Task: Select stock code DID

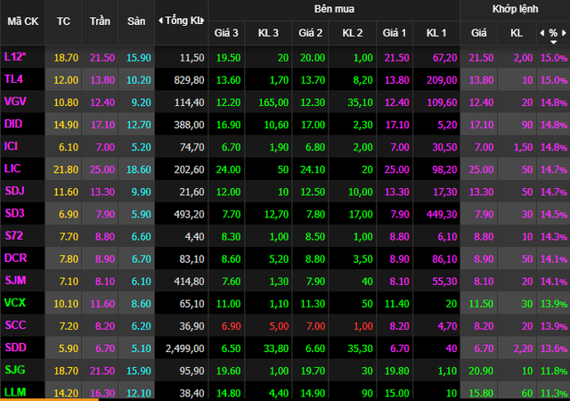Action: coord(13,124)
